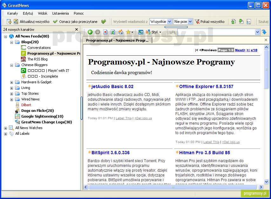
Task: Click the Dogs on Flickr feed icon
Action: coord(17,111)
